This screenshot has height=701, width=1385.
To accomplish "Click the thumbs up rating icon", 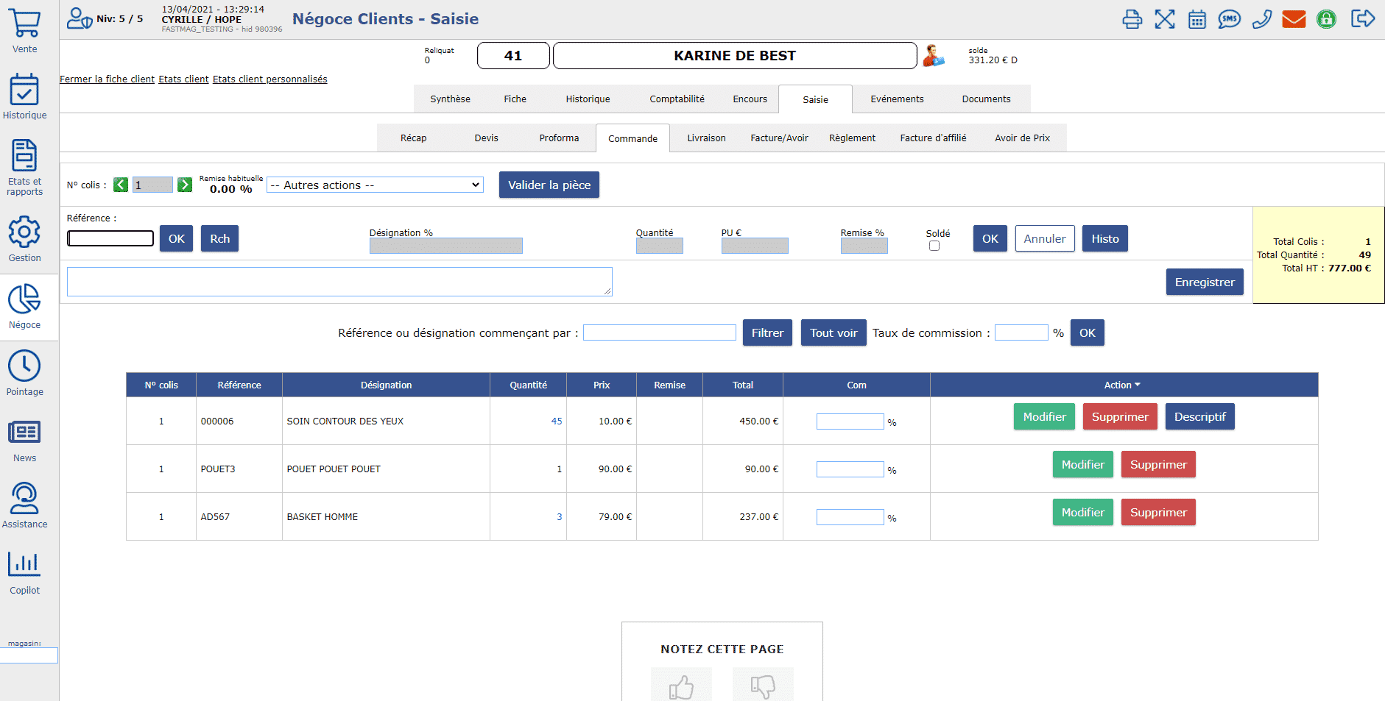I will point(681,686).
